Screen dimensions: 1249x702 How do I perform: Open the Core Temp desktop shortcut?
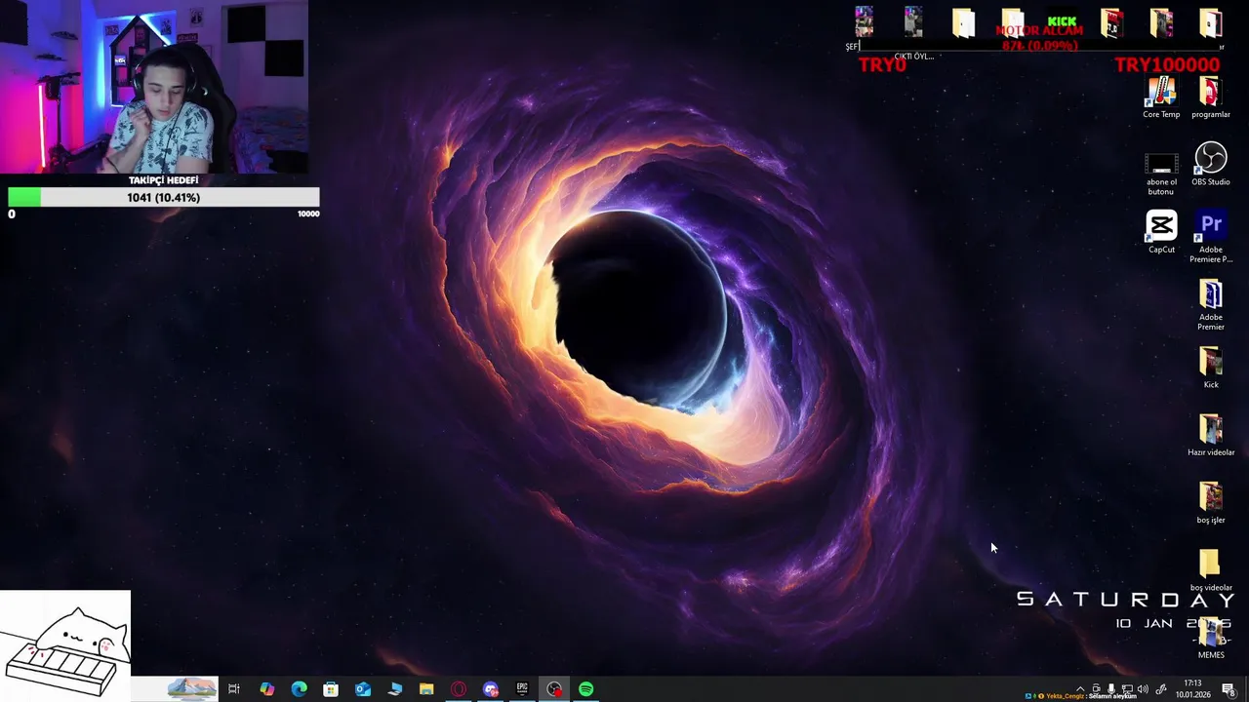point(1161,97)
